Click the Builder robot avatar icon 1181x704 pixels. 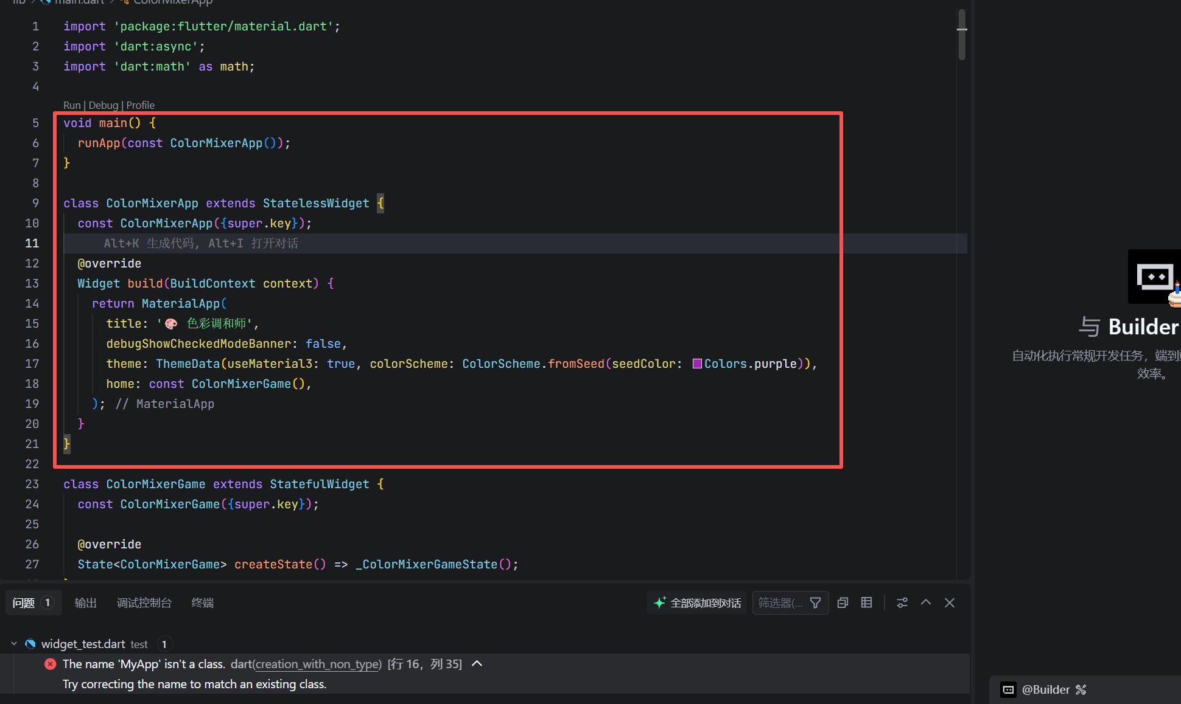1154,277
